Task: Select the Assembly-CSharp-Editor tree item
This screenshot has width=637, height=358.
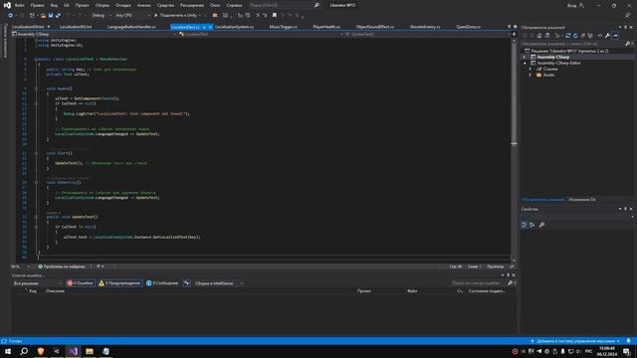Action: 558,64
